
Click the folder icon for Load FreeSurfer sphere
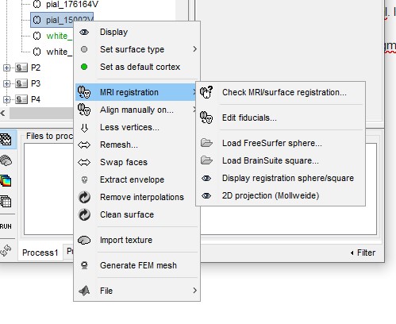point(206,143)
